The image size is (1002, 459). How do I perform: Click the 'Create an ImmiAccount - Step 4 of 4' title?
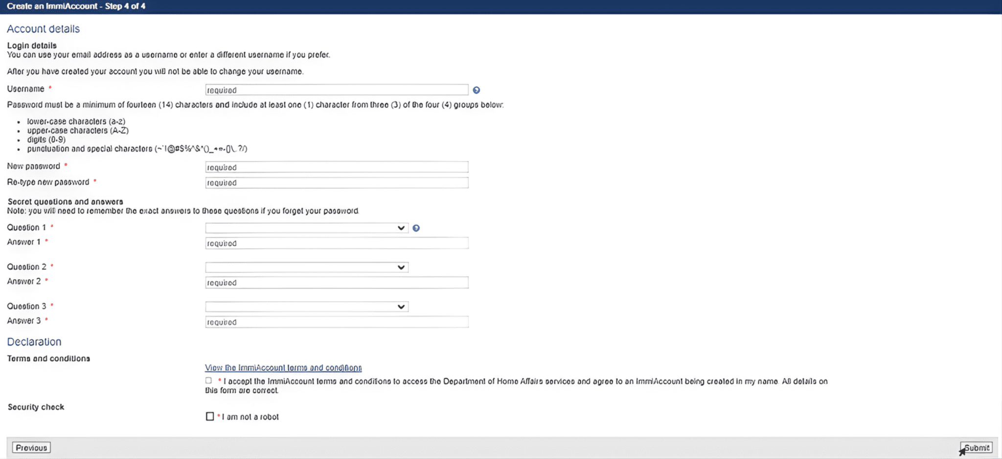coord(76,6)
